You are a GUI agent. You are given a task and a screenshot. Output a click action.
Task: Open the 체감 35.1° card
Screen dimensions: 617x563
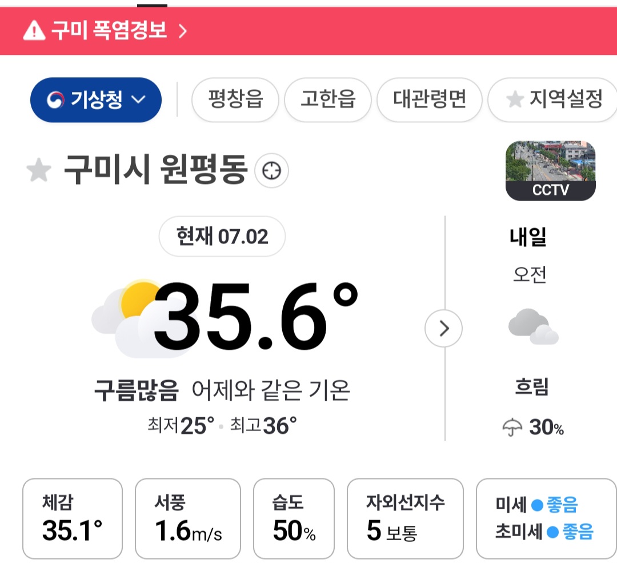[x=73, y=518]
